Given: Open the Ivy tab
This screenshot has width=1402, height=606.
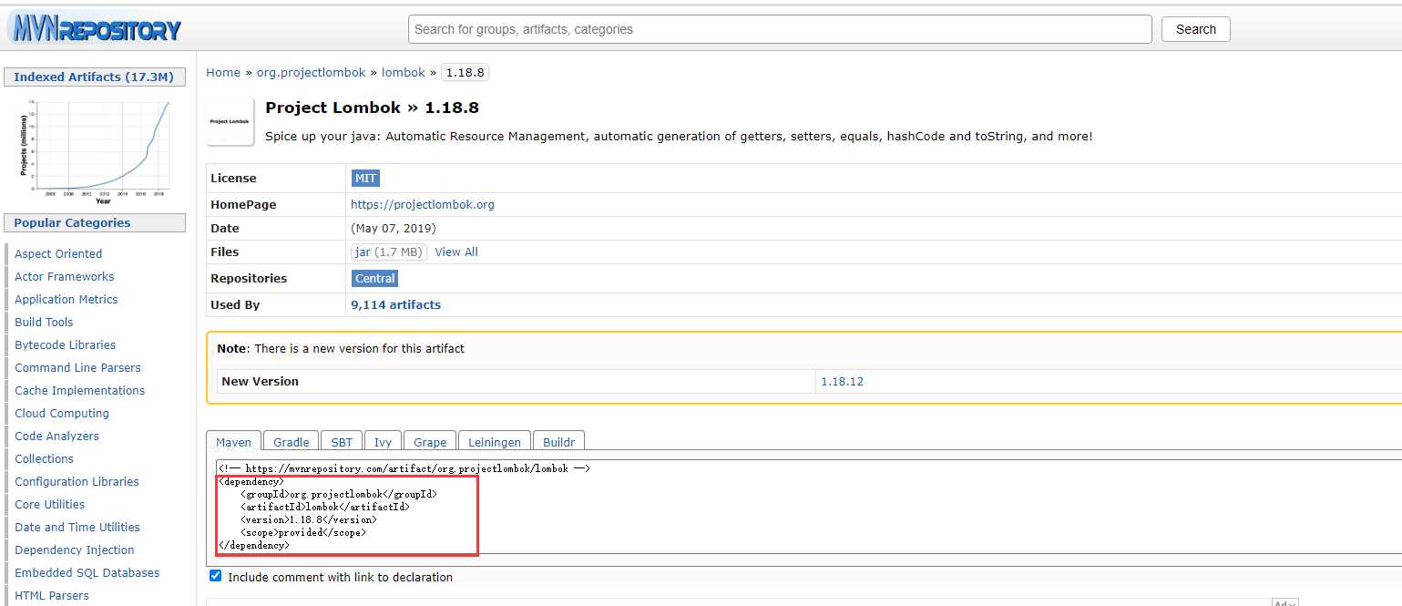Looking at the screenshot, I should pos(383,442).
